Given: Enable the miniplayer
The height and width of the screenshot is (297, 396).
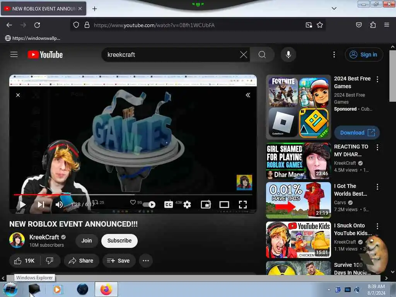Looking at the screenshot, I should 206,205.
